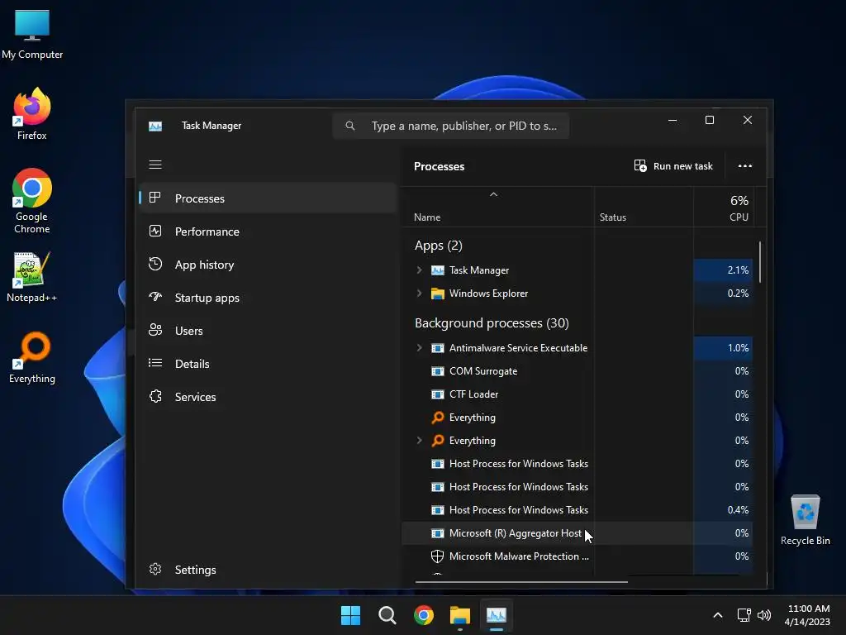Open the Startup apps gauge icon
846x635 pixels.
[x=154, y=297]
